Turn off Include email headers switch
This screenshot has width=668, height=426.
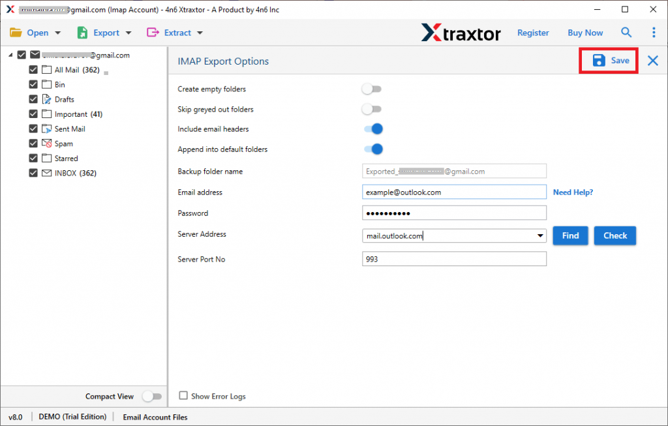click(373, 129)
